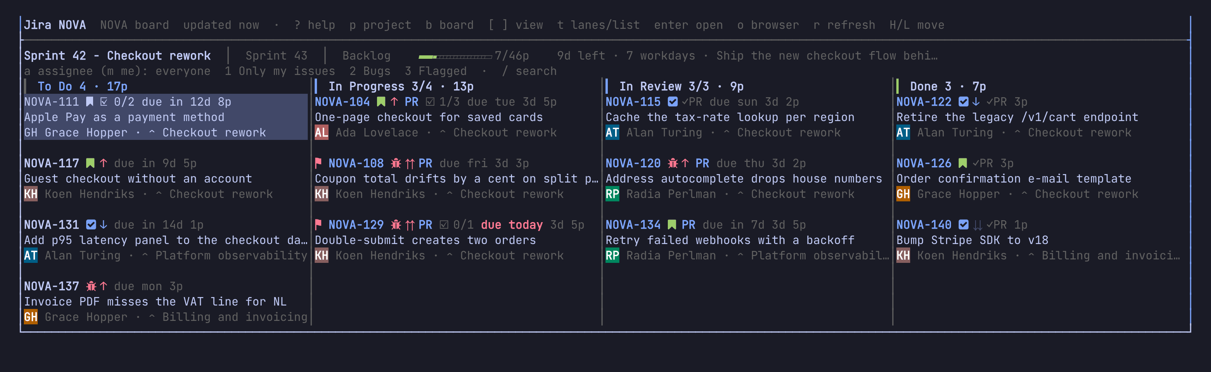Click the KH avatar badge on NOVA-140

[x=903, y=256]
